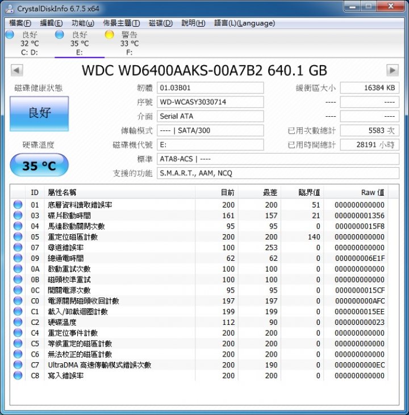Click raw value 000000001356

point(360,215)
